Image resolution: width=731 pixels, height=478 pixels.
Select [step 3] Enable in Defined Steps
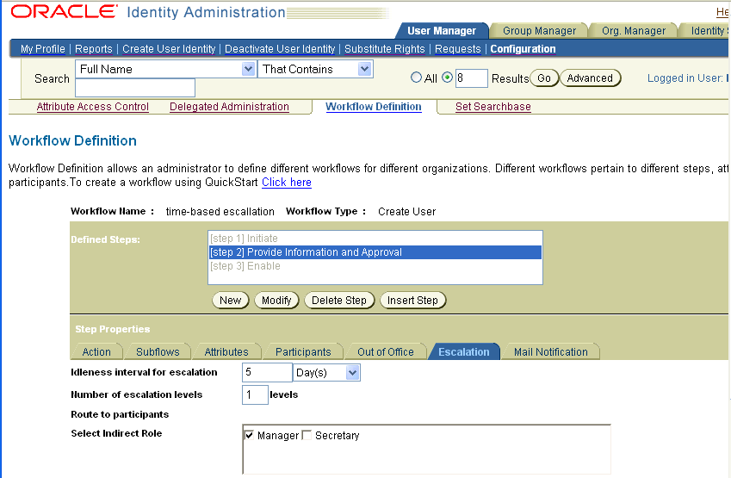375,266
